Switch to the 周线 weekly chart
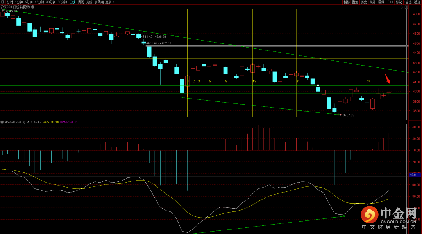The width and height of the screenshot is (422, 234). 81,2
